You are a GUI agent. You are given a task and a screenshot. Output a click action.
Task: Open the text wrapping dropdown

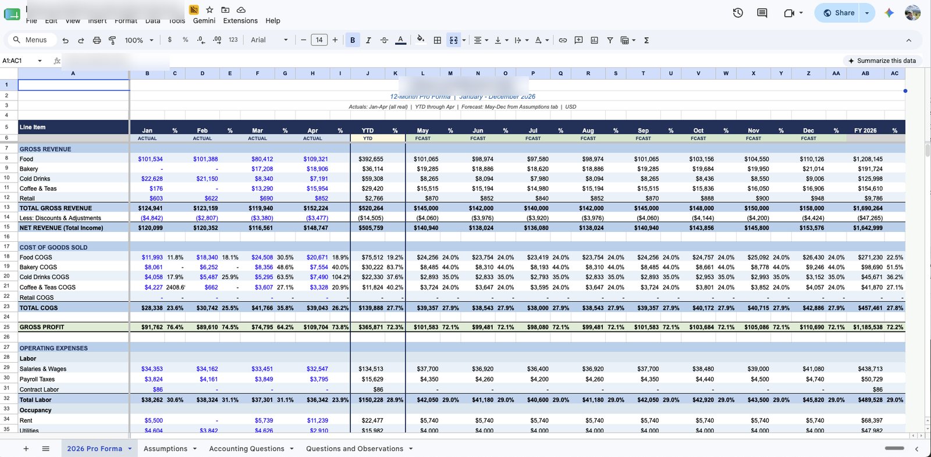[521, 40]
